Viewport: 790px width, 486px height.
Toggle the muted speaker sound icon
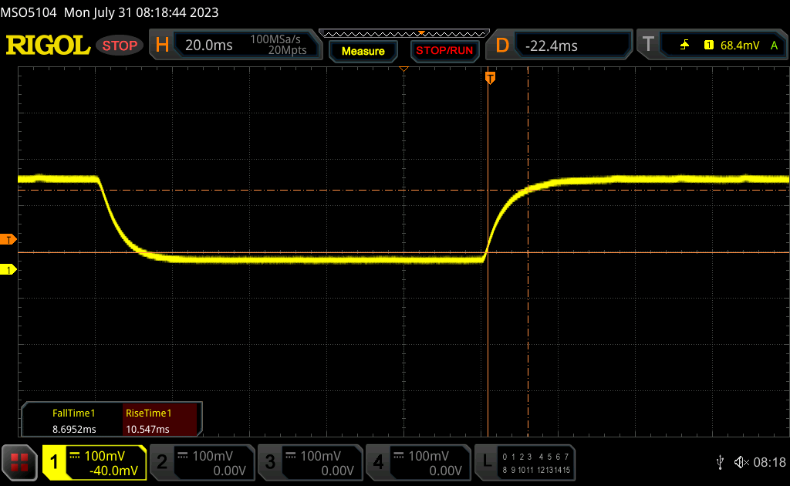[x=741, y=462]
